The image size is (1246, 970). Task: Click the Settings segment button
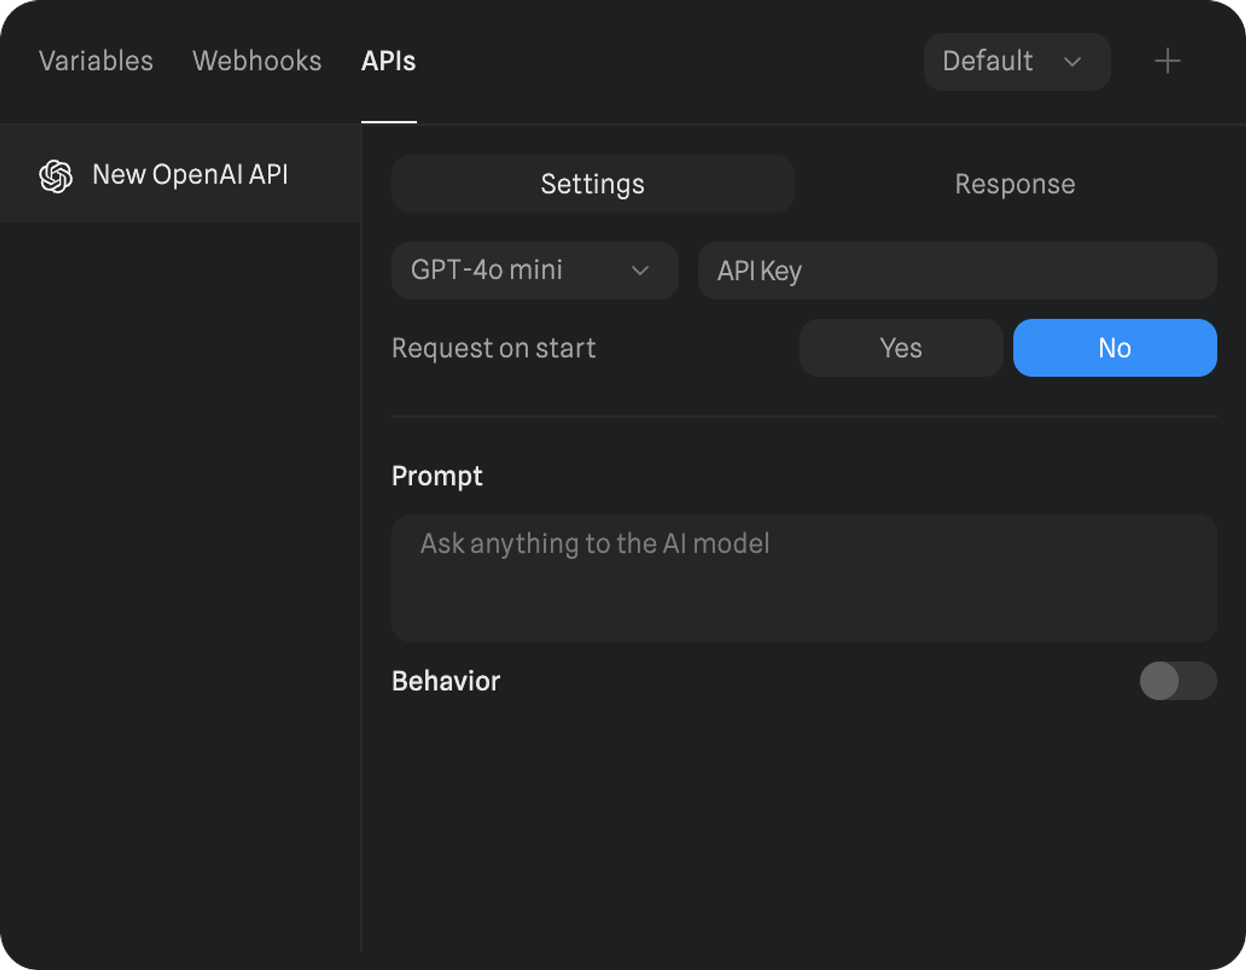tap(592, 184)
